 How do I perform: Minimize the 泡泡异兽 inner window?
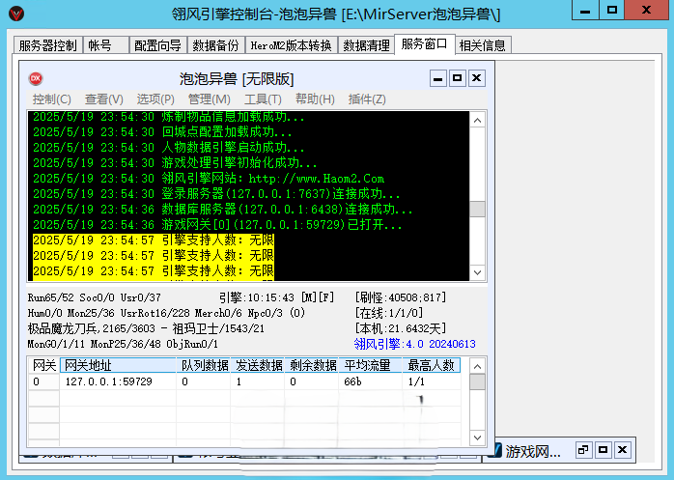click(437, 78)
